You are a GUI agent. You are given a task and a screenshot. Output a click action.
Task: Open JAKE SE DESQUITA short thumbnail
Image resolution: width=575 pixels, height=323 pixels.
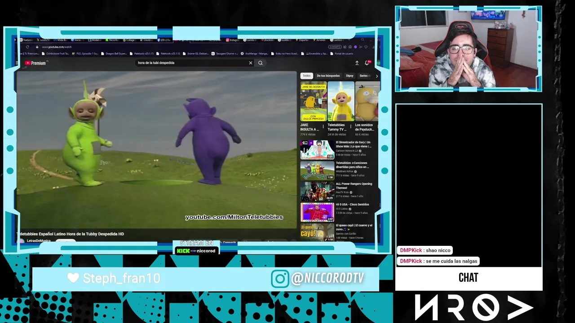coord(314,101)
